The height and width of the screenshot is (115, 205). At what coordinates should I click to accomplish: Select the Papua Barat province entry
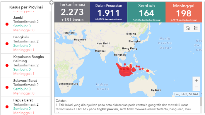pos(25,106)
